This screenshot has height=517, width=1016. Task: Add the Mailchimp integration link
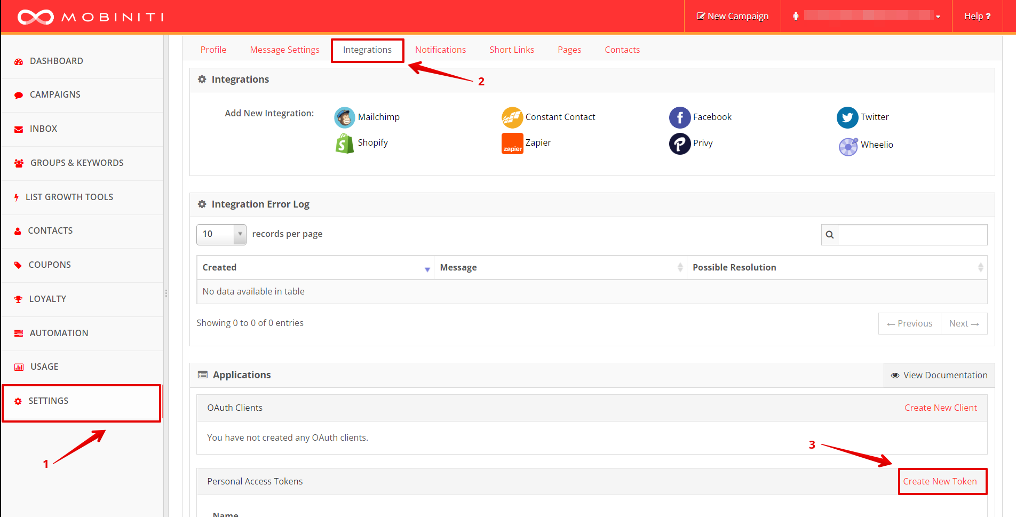click(x=378, y=117)
